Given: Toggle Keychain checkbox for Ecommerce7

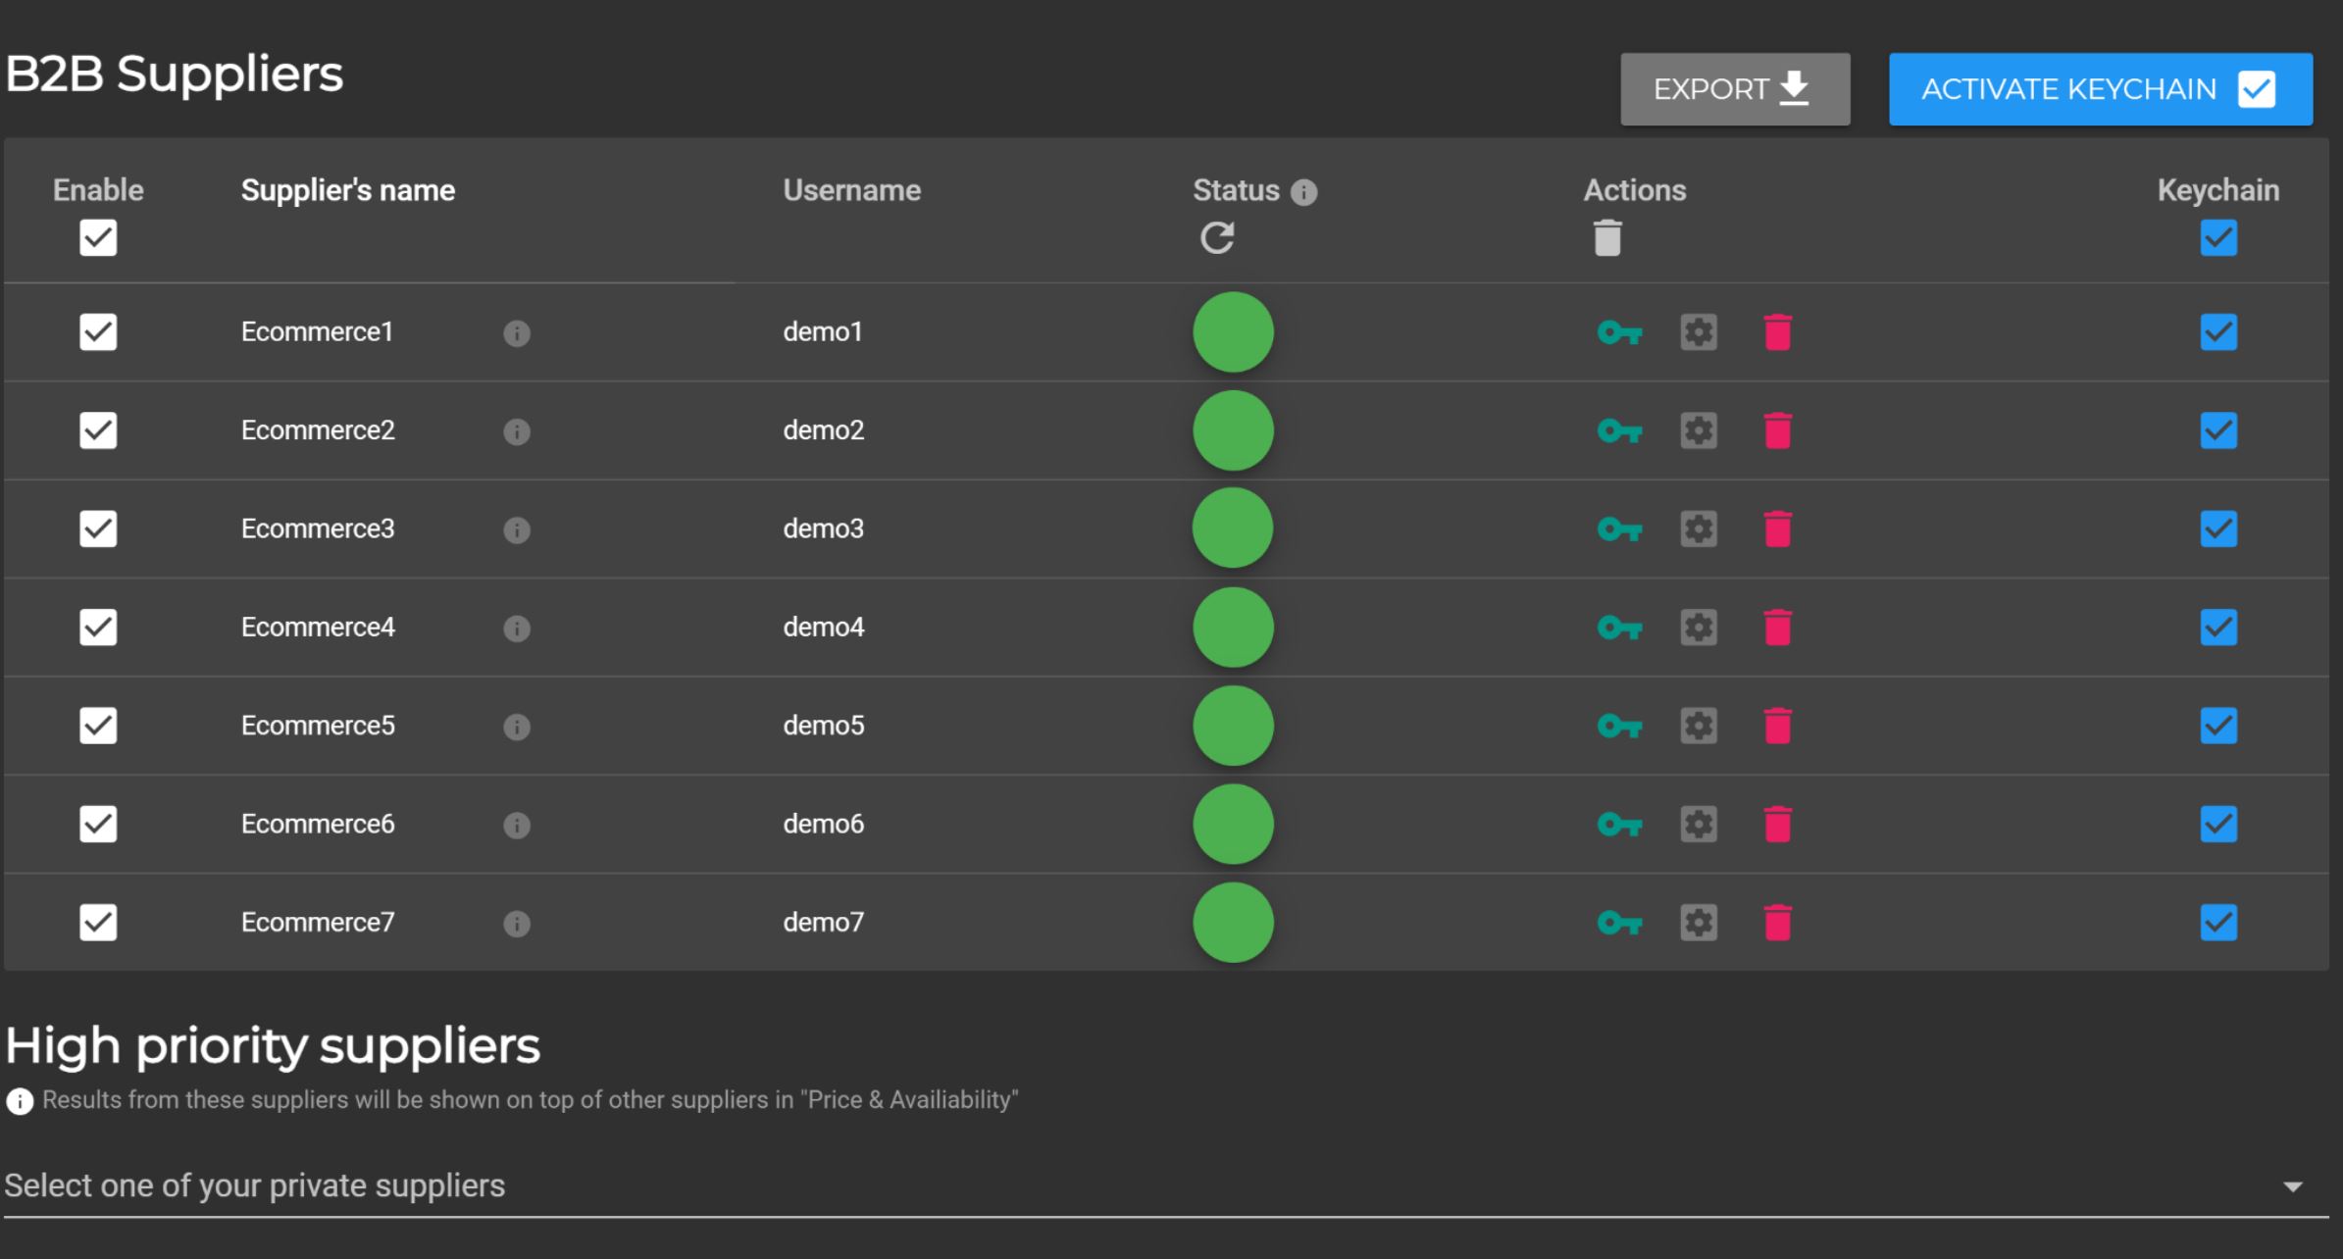Looking at the screenshot, I should [x=2218, y=923].
